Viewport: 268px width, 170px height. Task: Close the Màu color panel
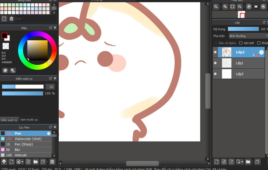(55, 28)
